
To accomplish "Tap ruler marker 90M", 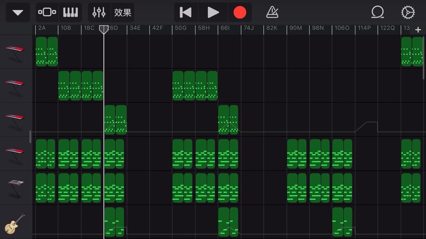I will (x=295, y=28).
